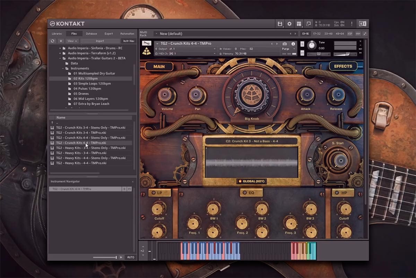The height and width of the screenshot is (278, 416).
Task: Click the Tune knob
Action: (x=312, y=45)
